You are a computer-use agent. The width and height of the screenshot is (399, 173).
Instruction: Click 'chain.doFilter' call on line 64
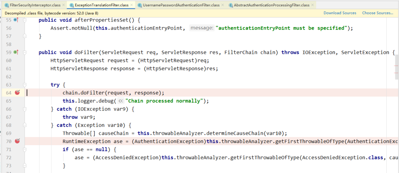pos(83,93)
